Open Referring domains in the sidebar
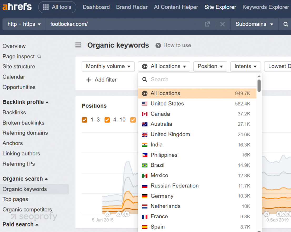Image resolution: width=291 pixels, height=232 pixels. point(25,133)
